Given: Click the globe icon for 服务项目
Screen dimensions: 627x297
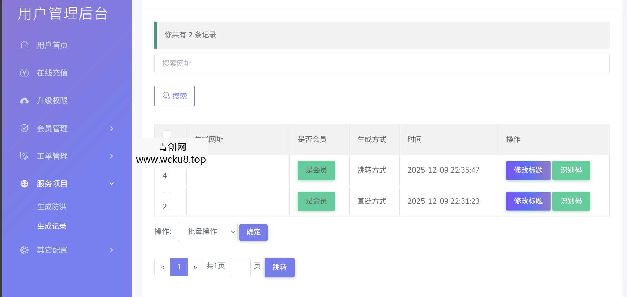Looking at the screenshot, I should click(x=24, y=183).
